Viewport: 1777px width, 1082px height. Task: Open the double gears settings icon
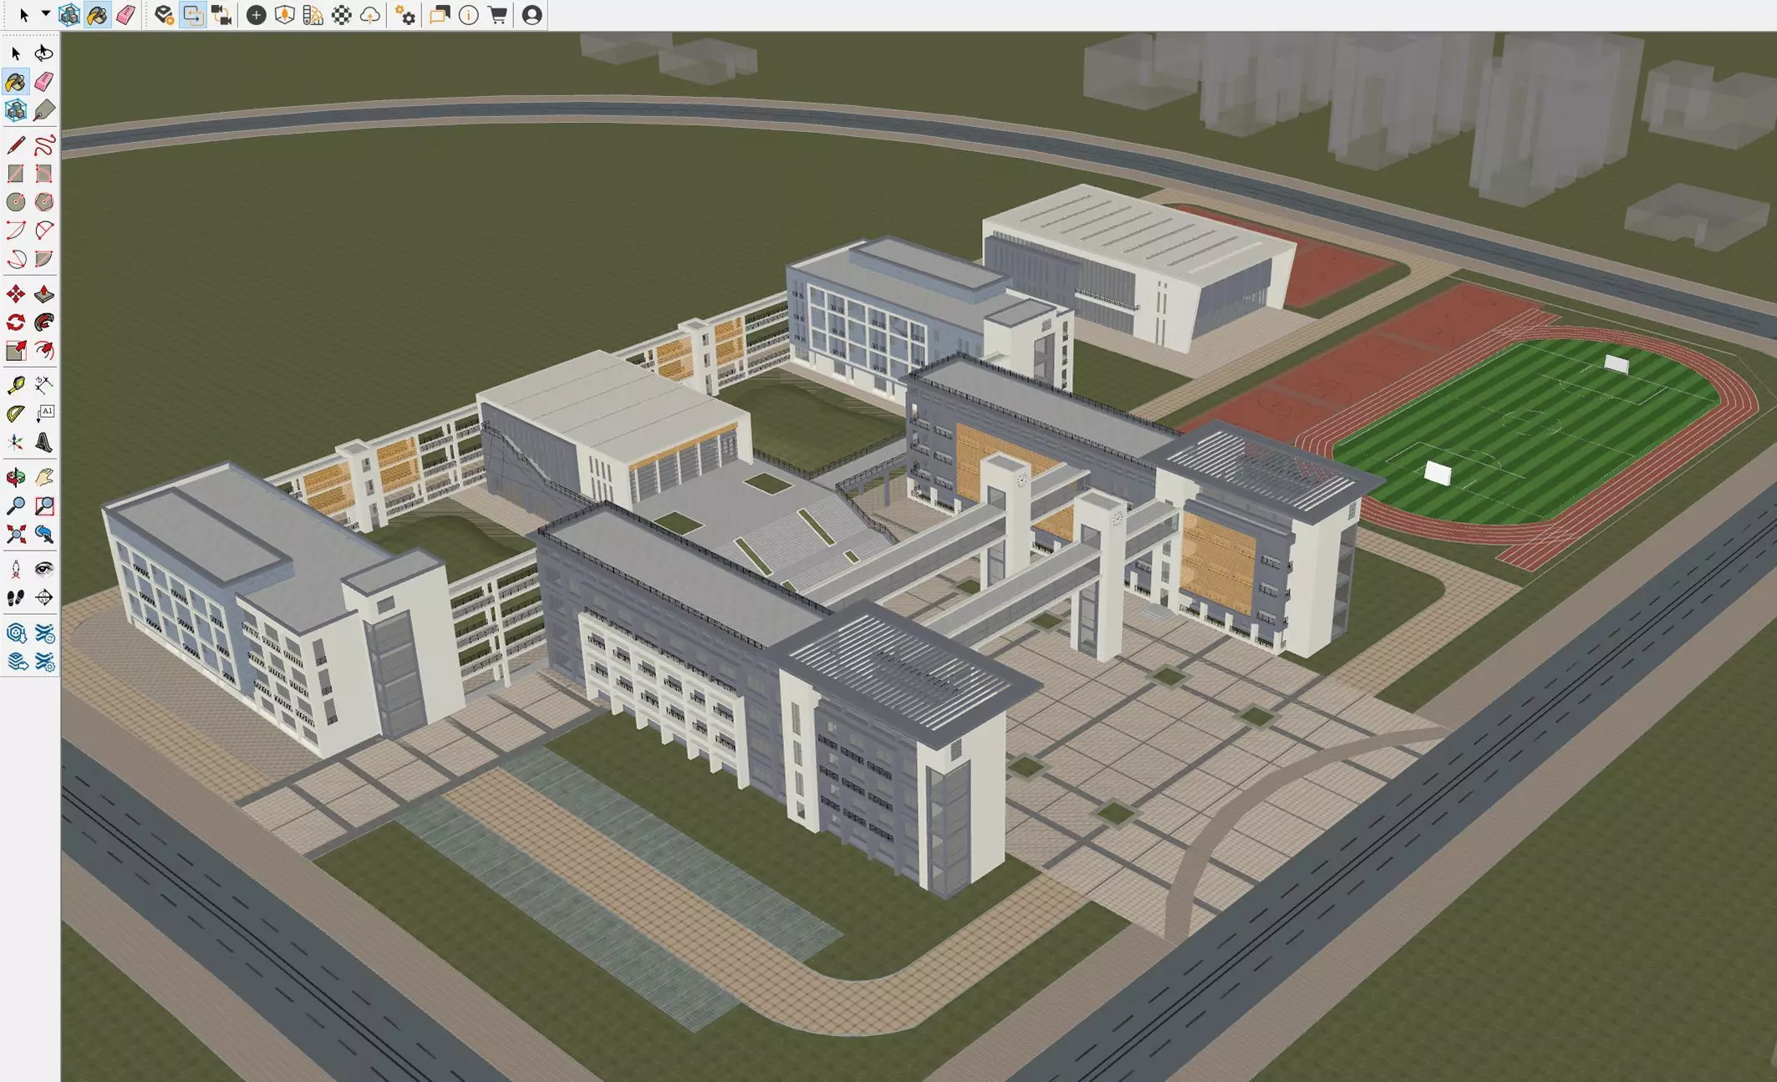[x=405, y=15]
